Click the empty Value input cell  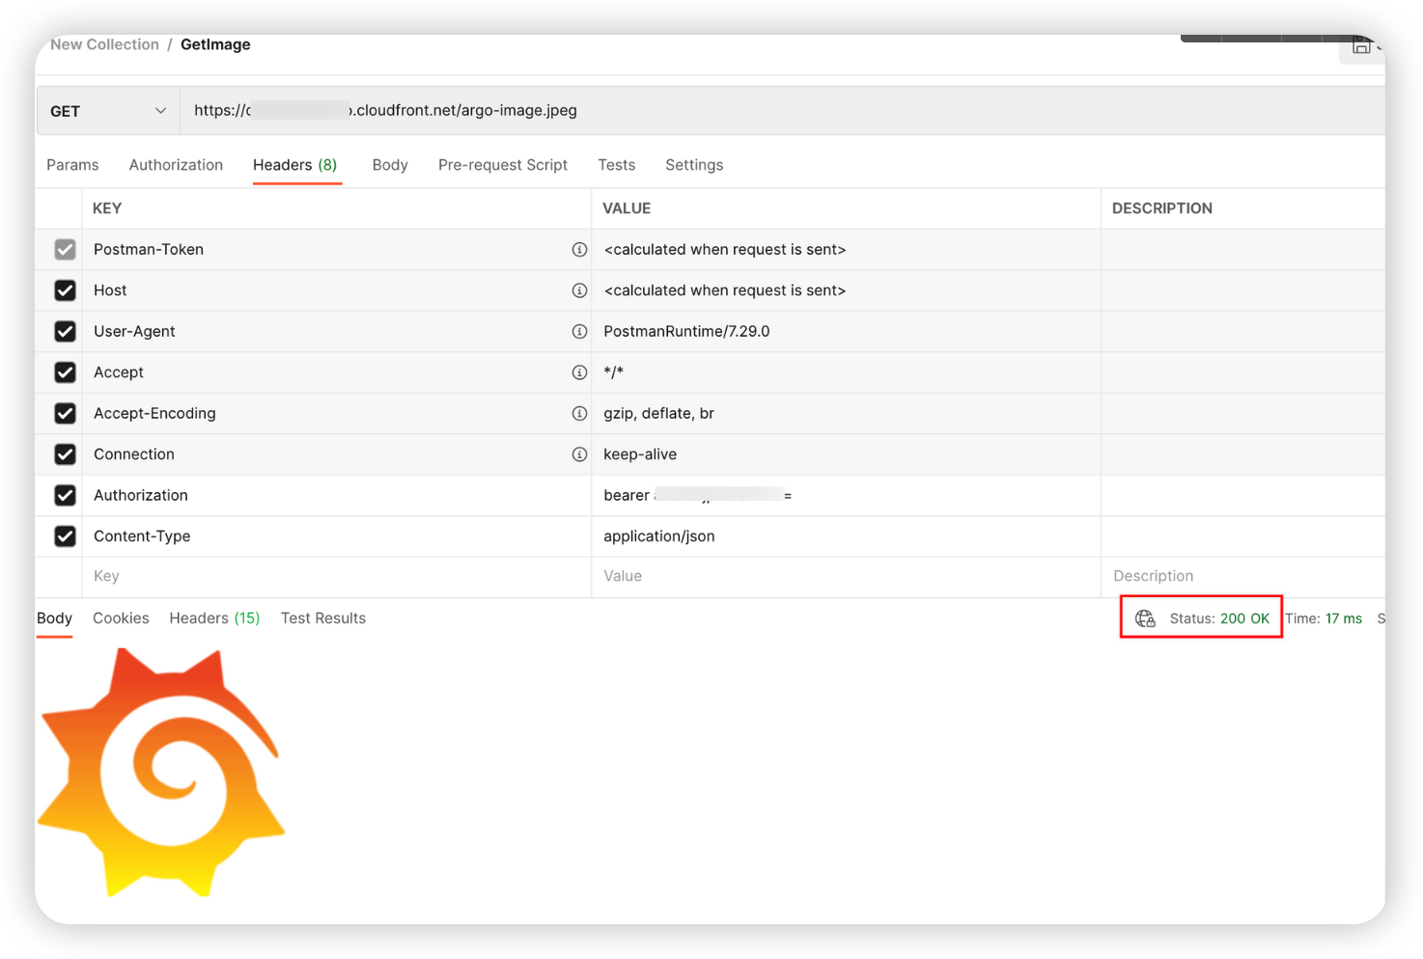pos(846,577)
